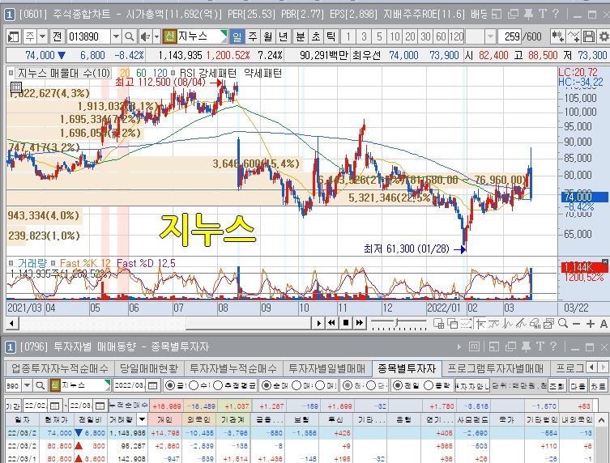Open the 주 type dropdown arrow in chart toolbar
This screenshot has height=463, width=610.
pos(42,37)
